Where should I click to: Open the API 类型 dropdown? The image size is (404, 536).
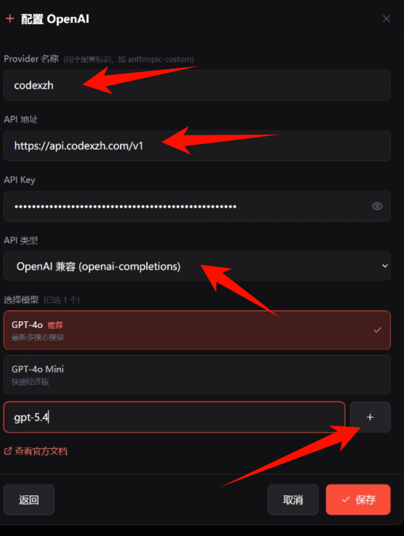point(197,266)
